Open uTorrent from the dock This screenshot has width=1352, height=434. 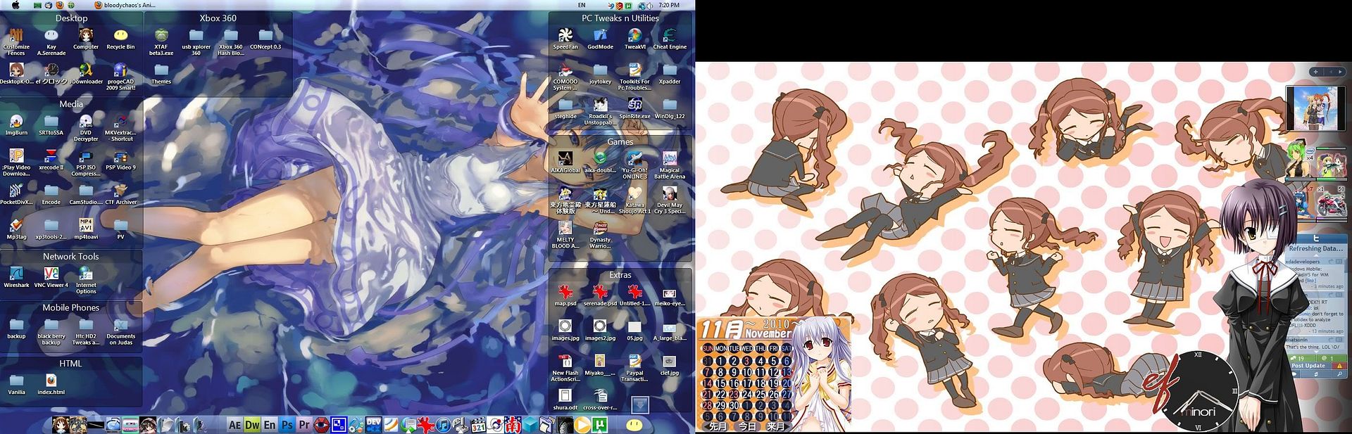click(x=600, y=424)
